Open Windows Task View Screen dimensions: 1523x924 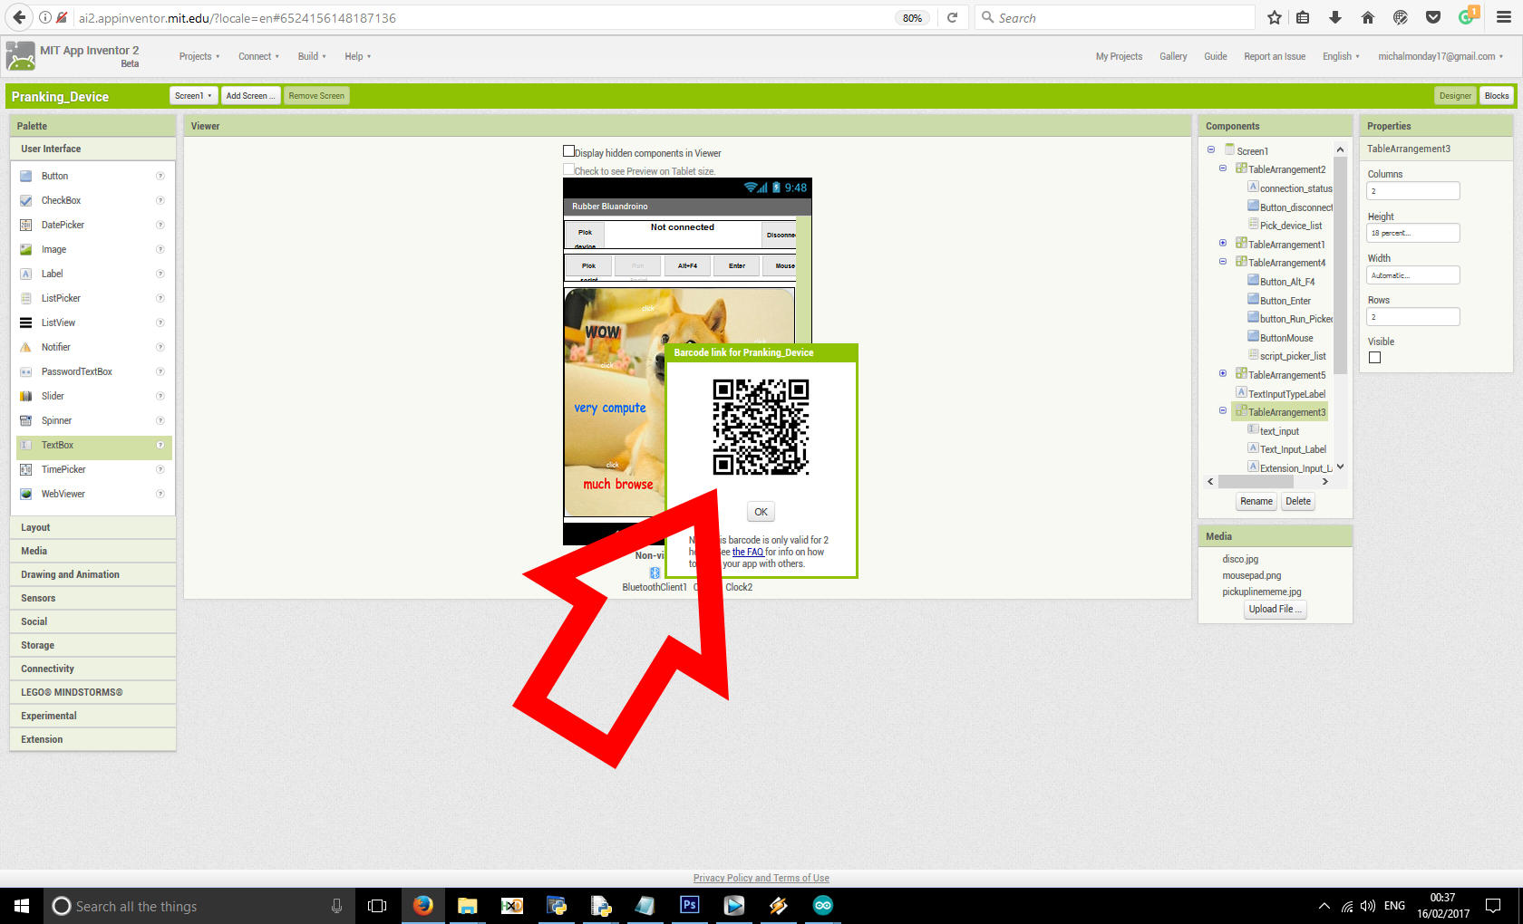click(377, 906)
